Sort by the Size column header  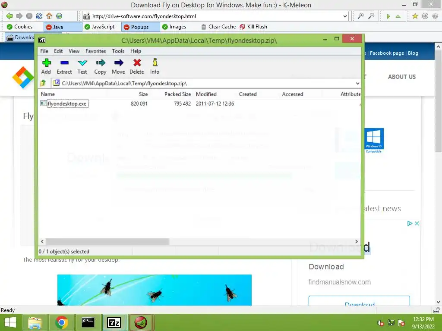[143, 94]
